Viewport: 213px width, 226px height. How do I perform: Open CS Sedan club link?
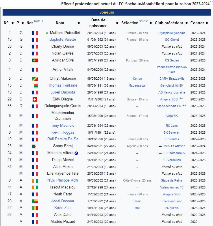[172, 60]
